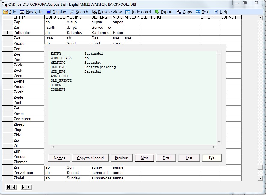Screen dimensions: 266x195
Task: Advance with the Next button
Action: pyautogui.click(x=144, y=158)
